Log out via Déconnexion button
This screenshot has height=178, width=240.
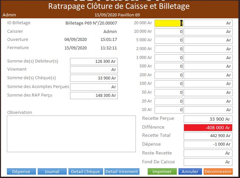click(x=218, y=171)
